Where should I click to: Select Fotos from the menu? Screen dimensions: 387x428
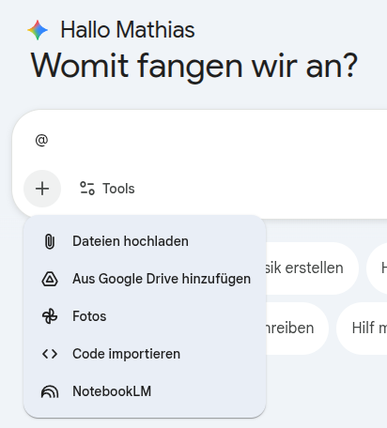point(145,316)
